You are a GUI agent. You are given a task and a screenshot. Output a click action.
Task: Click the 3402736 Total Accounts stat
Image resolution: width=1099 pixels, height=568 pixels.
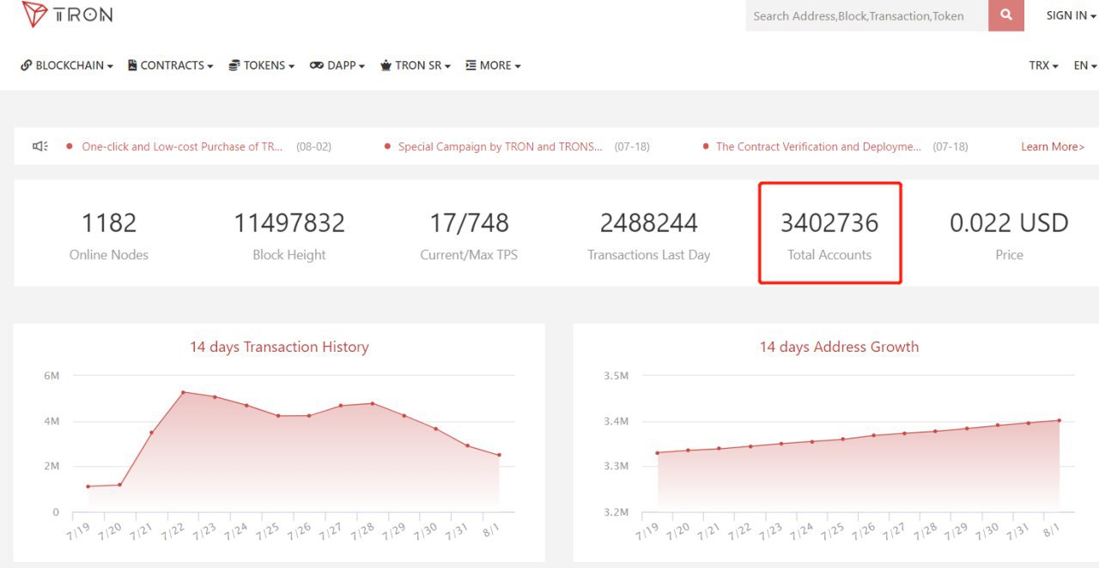point(829,234)
